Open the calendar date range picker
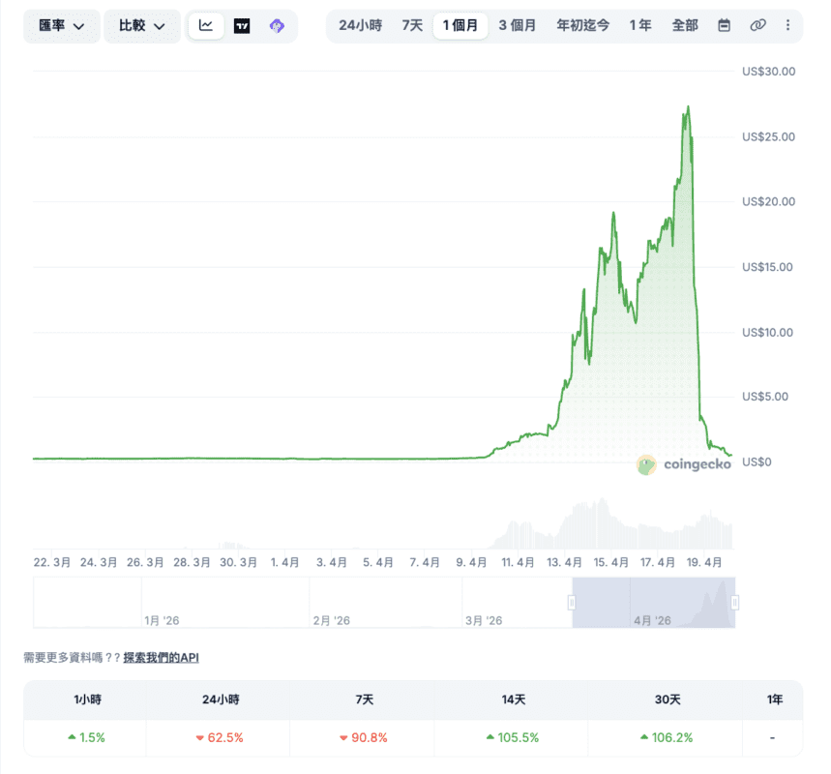 click(724, 26)
